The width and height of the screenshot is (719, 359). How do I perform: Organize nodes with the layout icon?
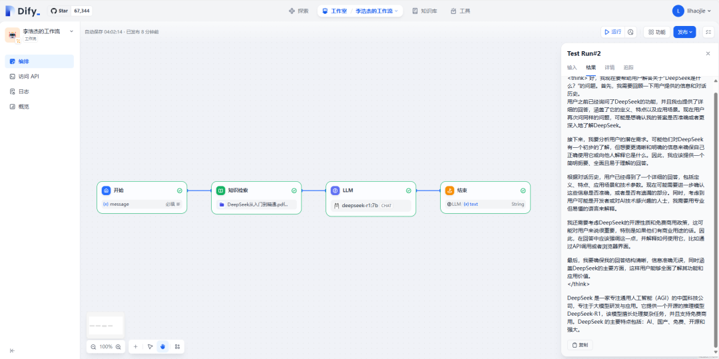click(178, 346)
